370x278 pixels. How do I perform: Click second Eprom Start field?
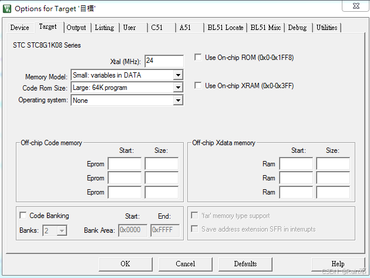click(125, 178)
